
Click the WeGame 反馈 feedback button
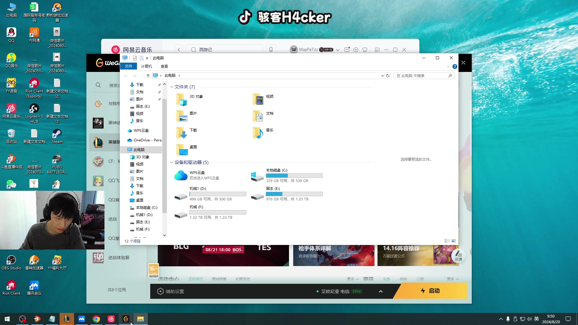point(458,256)
